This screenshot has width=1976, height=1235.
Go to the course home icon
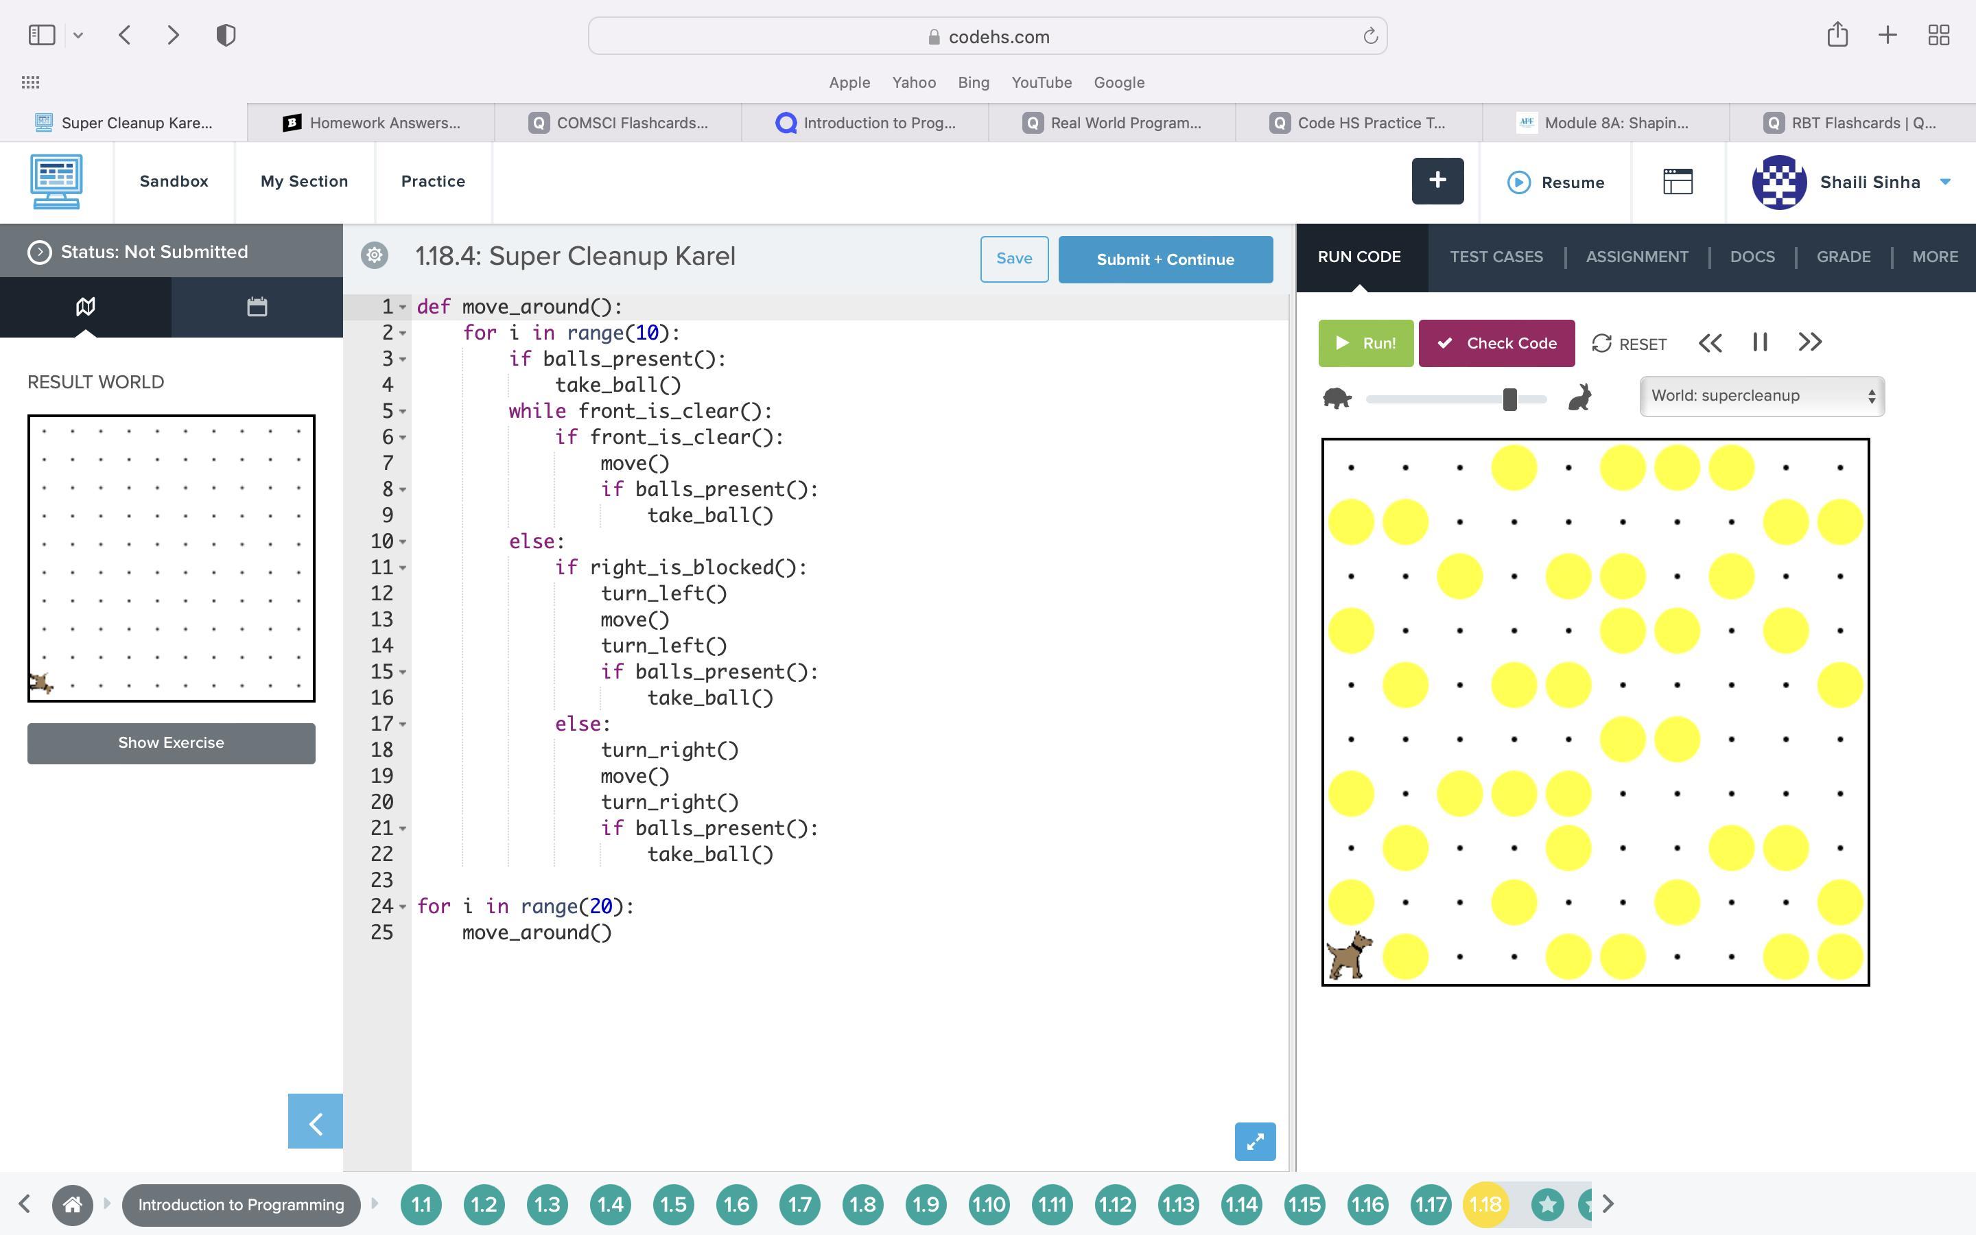point(73,1204)
